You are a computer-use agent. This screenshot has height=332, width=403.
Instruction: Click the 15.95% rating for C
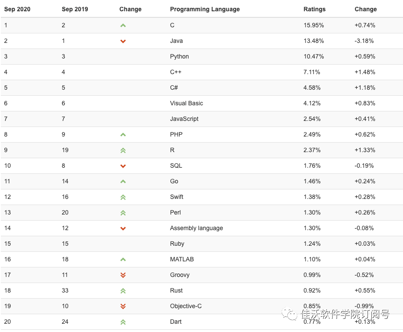point(314,25)
